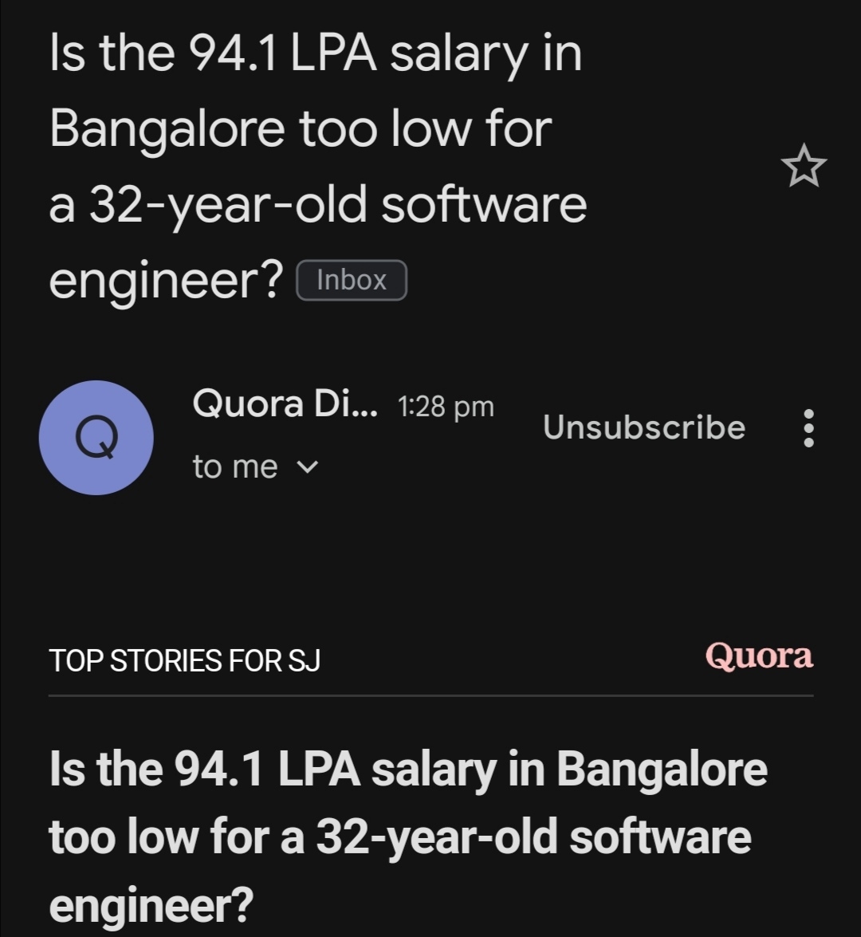Star this Quora Digest email
This screenshot has height=937, width=861.
[803, 164]
